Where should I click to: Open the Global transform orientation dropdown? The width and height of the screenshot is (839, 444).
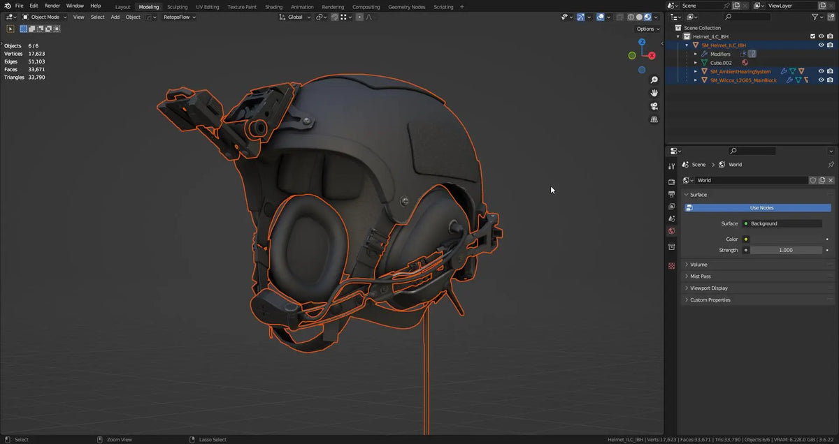tap(296, 17)
